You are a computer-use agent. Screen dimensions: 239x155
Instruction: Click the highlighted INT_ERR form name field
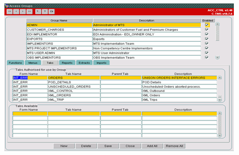pos(30,78)
